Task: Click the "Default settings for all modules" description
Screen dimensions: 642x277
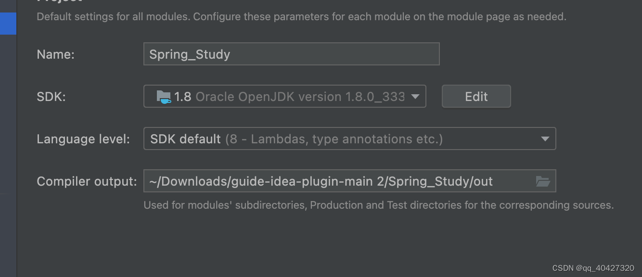Action: tap(302, 17)
